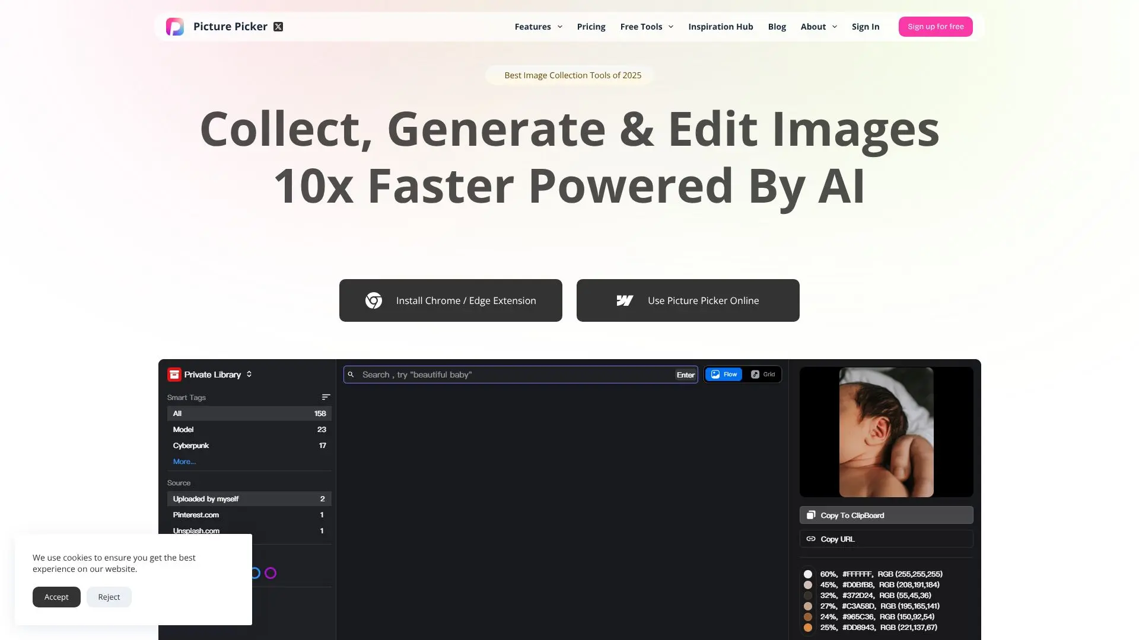Click the search magnifier icon
Screen dimensions: 1139x640
(x=351, y=375)
